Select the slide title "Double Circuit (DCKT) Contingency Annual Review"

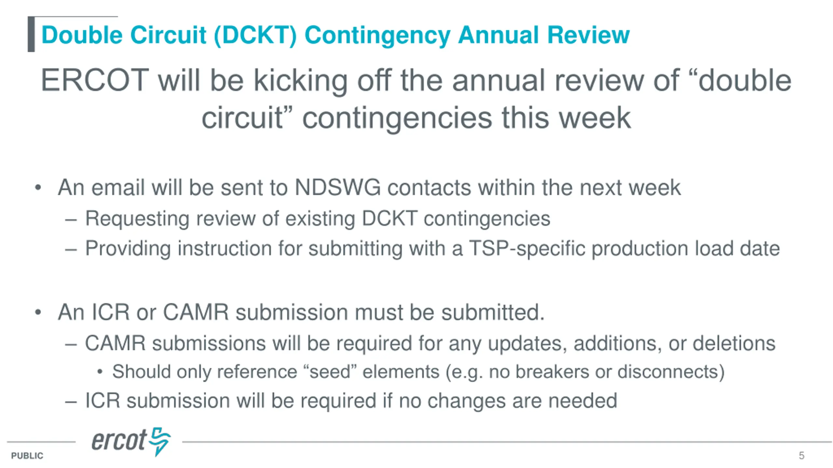pos(335,35)
